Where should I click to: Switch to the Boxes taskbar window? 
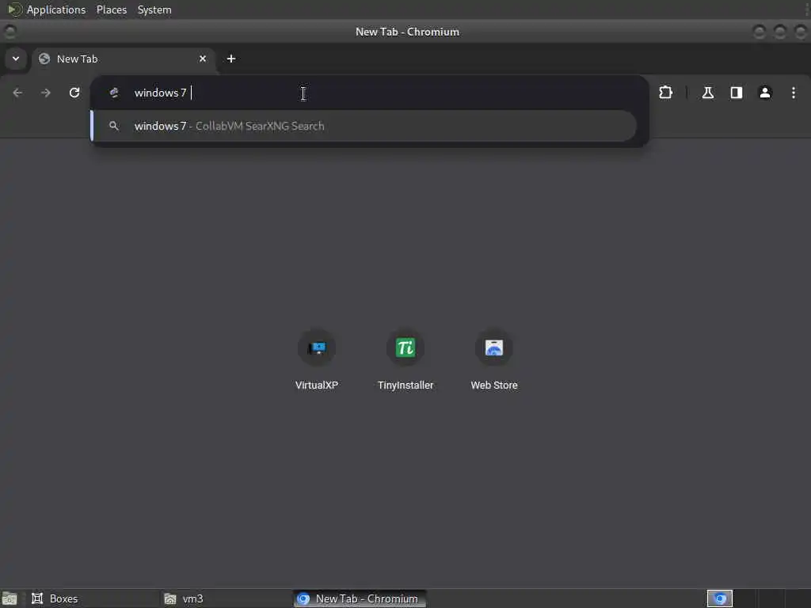[93, 598]
